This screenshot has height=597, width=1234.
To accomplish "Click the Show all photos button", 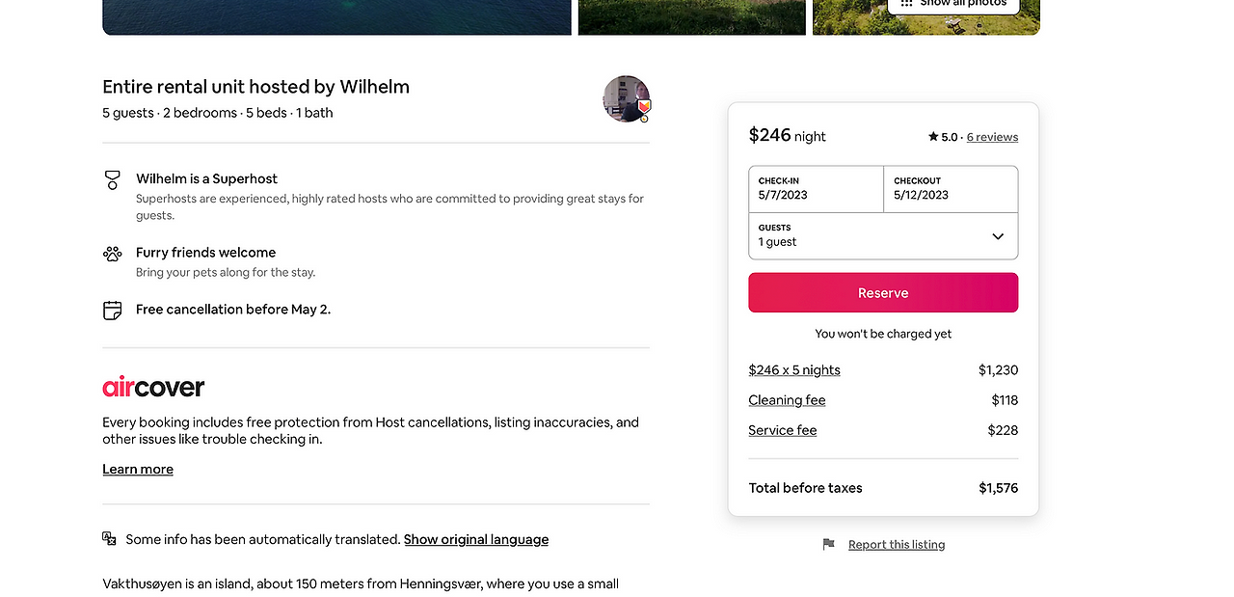I will (953, 4).
